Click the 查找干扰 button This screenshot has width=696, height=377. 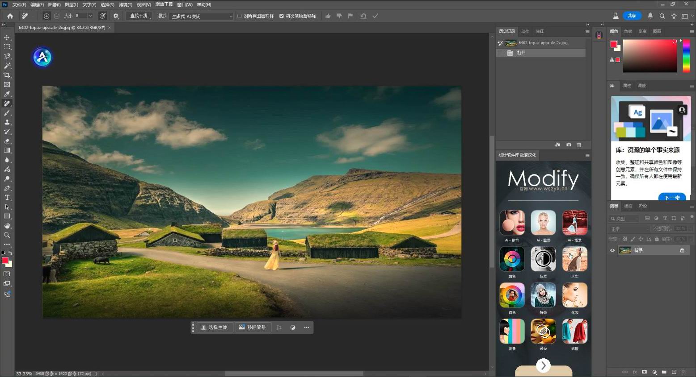point(139,16)
